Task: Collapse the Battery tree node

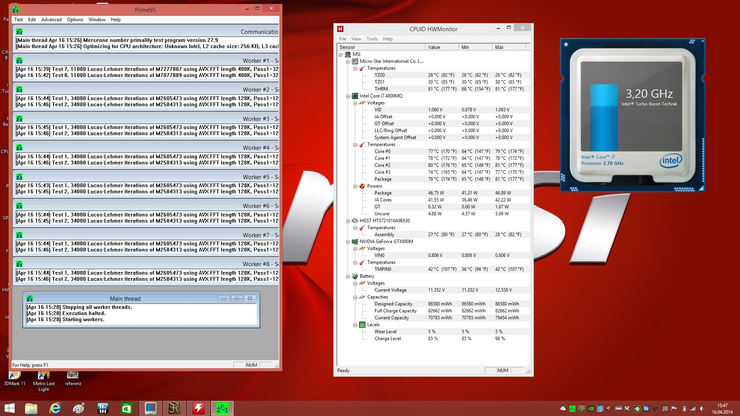Action: 348,277
